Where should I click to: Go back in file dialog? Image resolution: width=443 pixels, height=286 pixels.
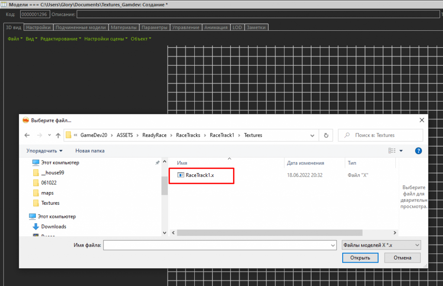point(27,135)
